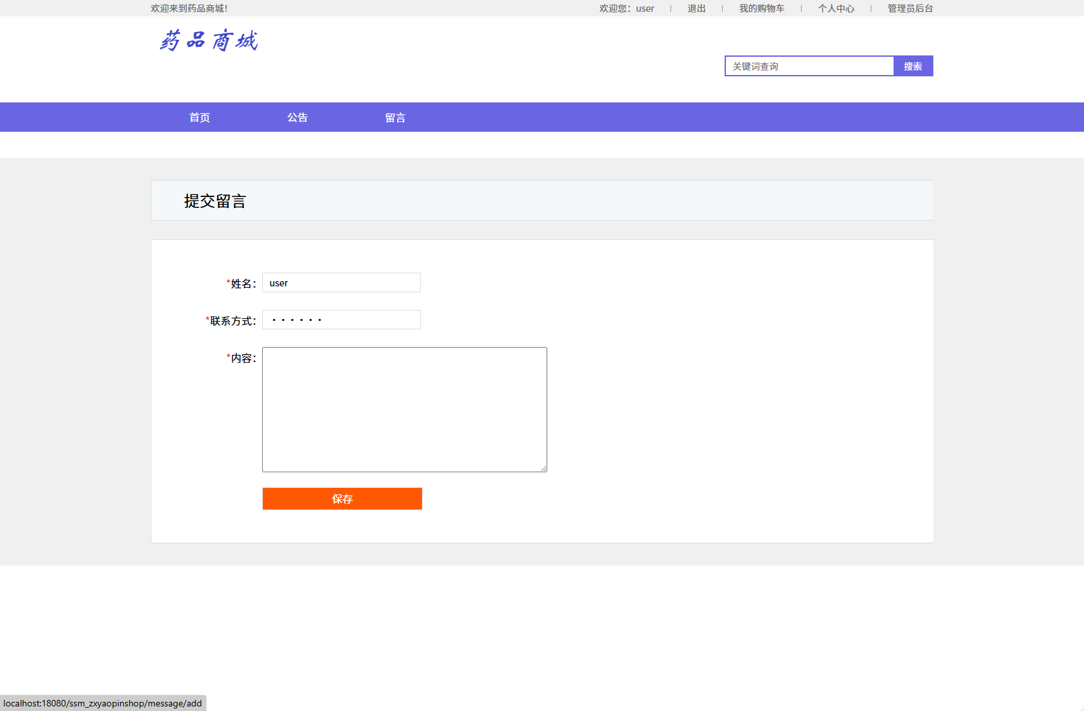
Task: Navigate to 首页 home page
Action: point(199,117)
